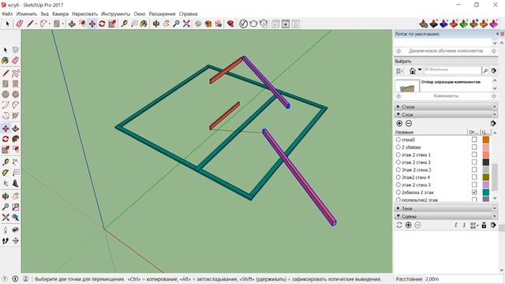Select the Scale tool in top toolbar
This screenshot has width=505, height=284.
click(112, 24)
